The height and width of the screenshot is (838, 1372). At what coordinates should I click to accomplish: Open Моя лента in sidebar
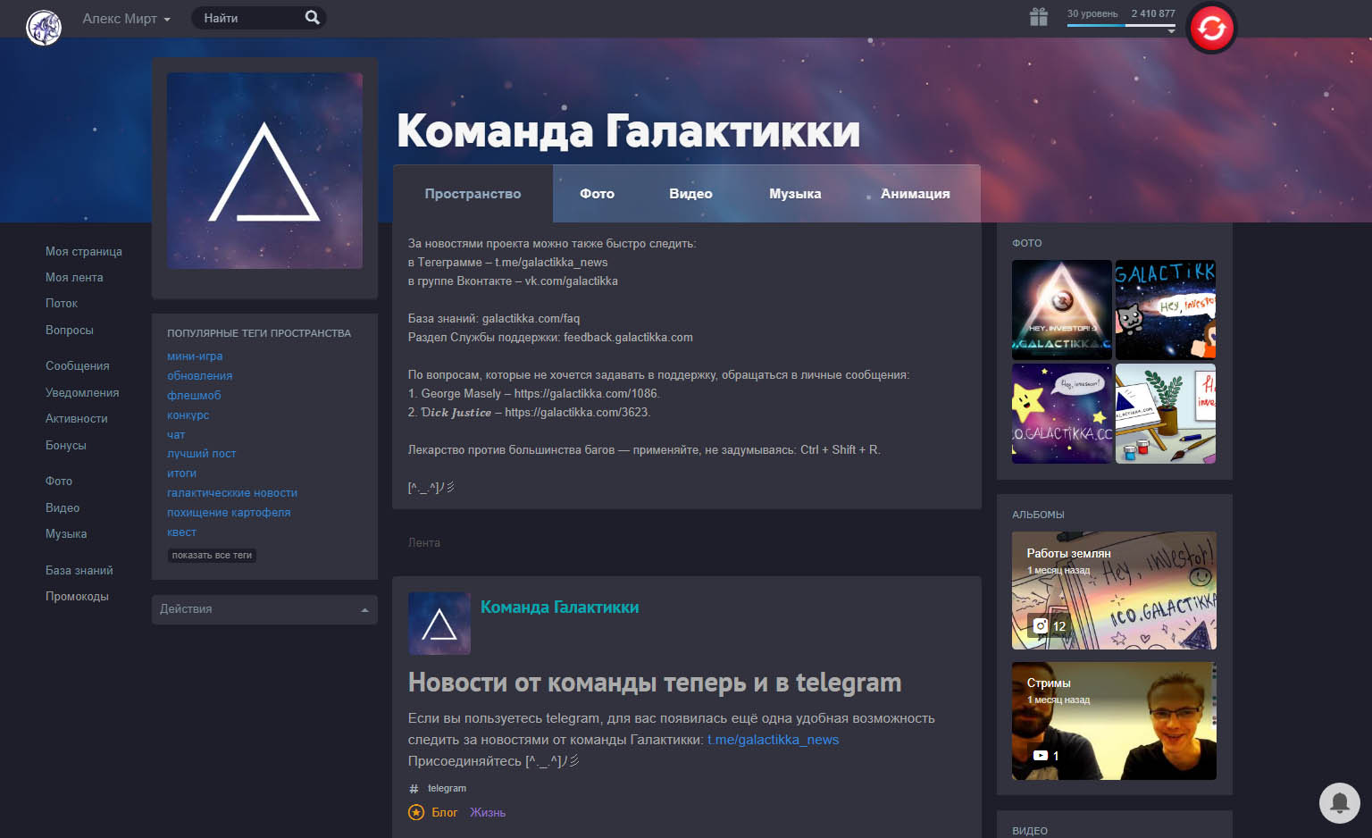[x=74, y=278]
